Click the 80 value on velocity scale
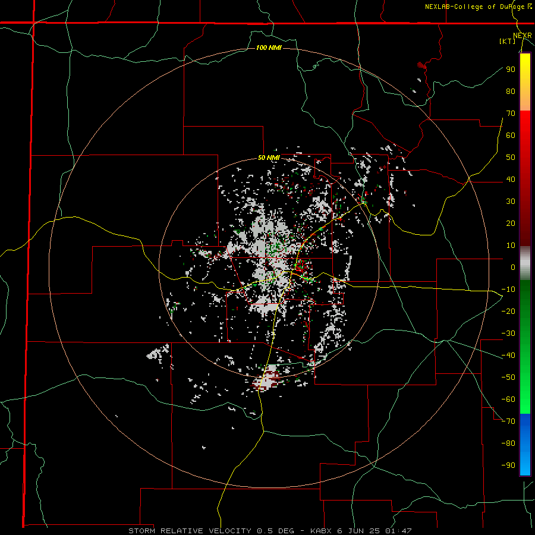535x535 pixels. click(x=511, y=91)
